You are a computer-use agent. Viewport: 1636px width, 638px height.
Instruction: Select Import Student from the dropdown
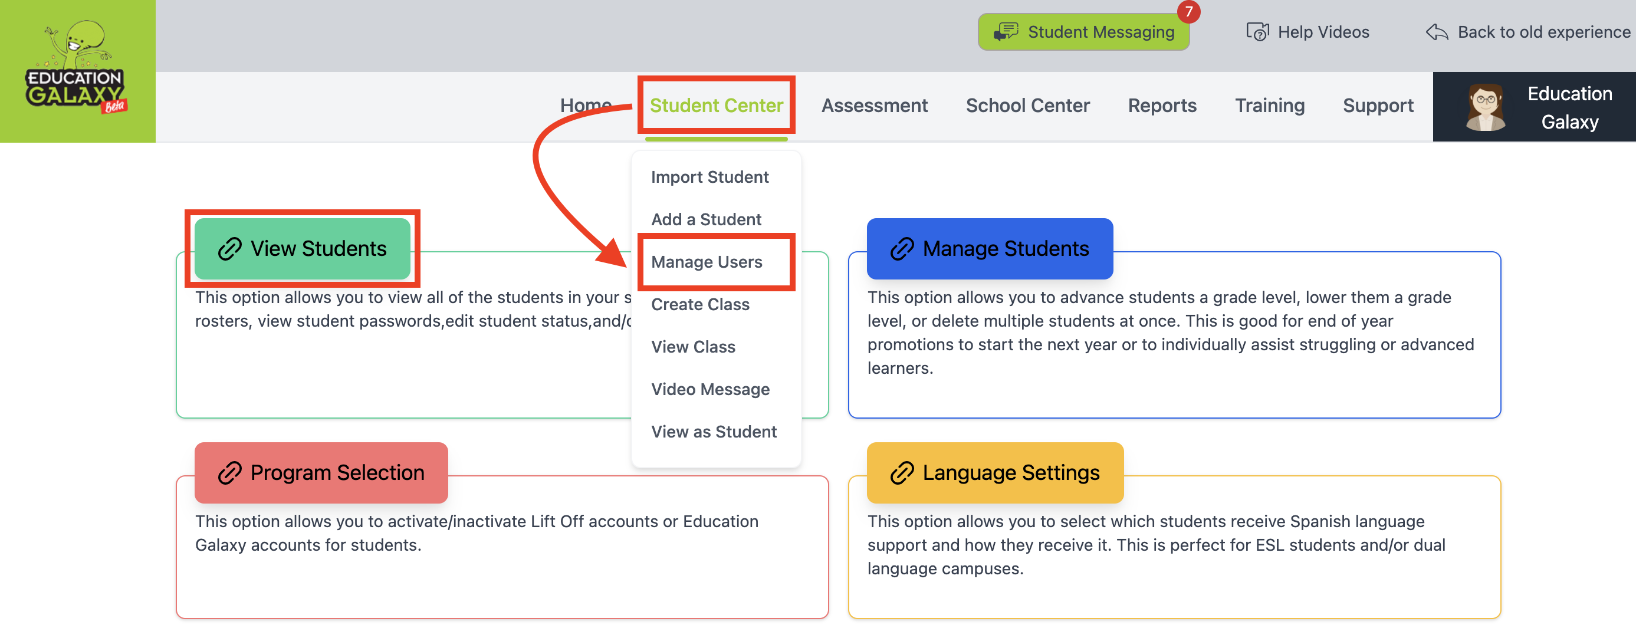pyautogui.click(x=709, y=177)
